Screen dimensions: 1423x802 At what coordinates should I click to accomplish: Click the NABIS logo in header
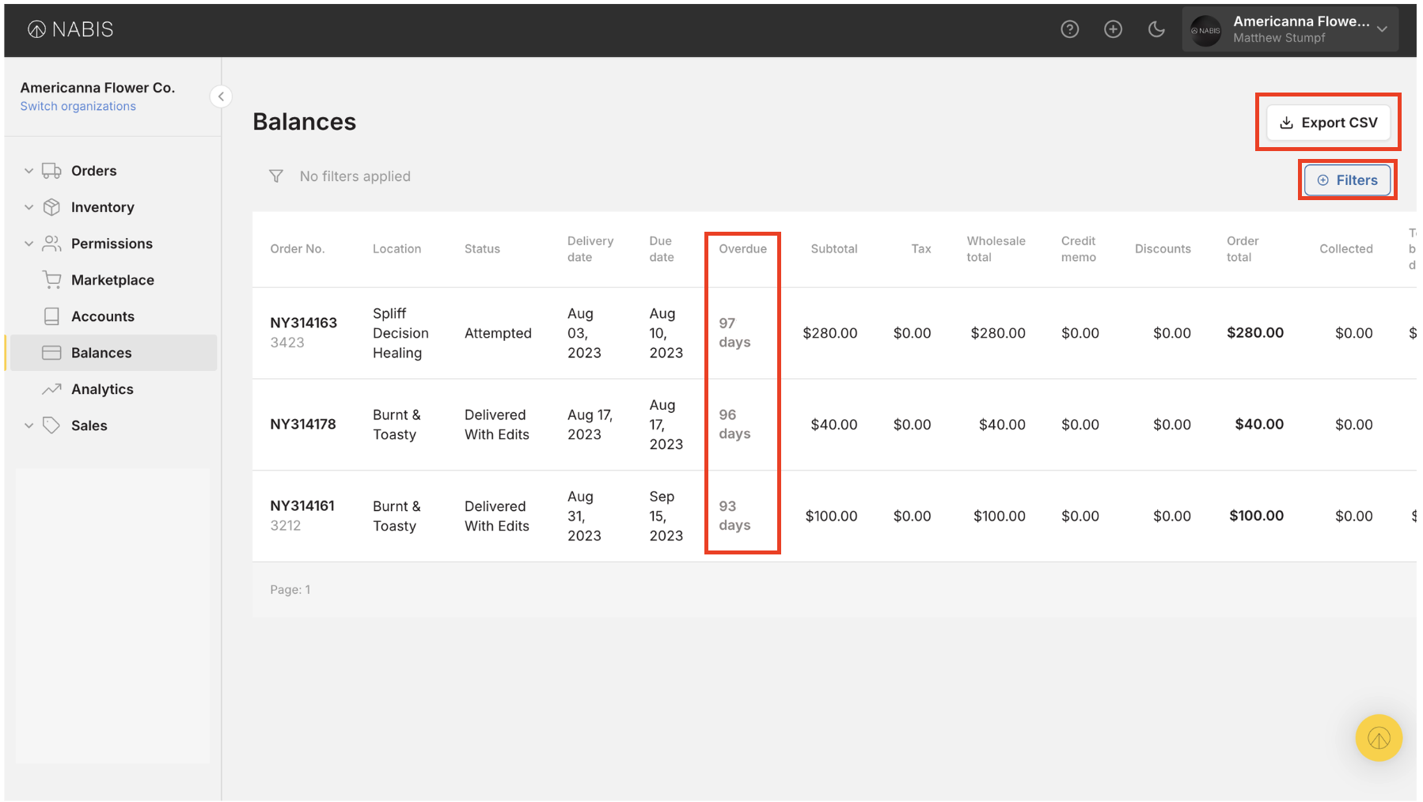[x=70, y=29]
